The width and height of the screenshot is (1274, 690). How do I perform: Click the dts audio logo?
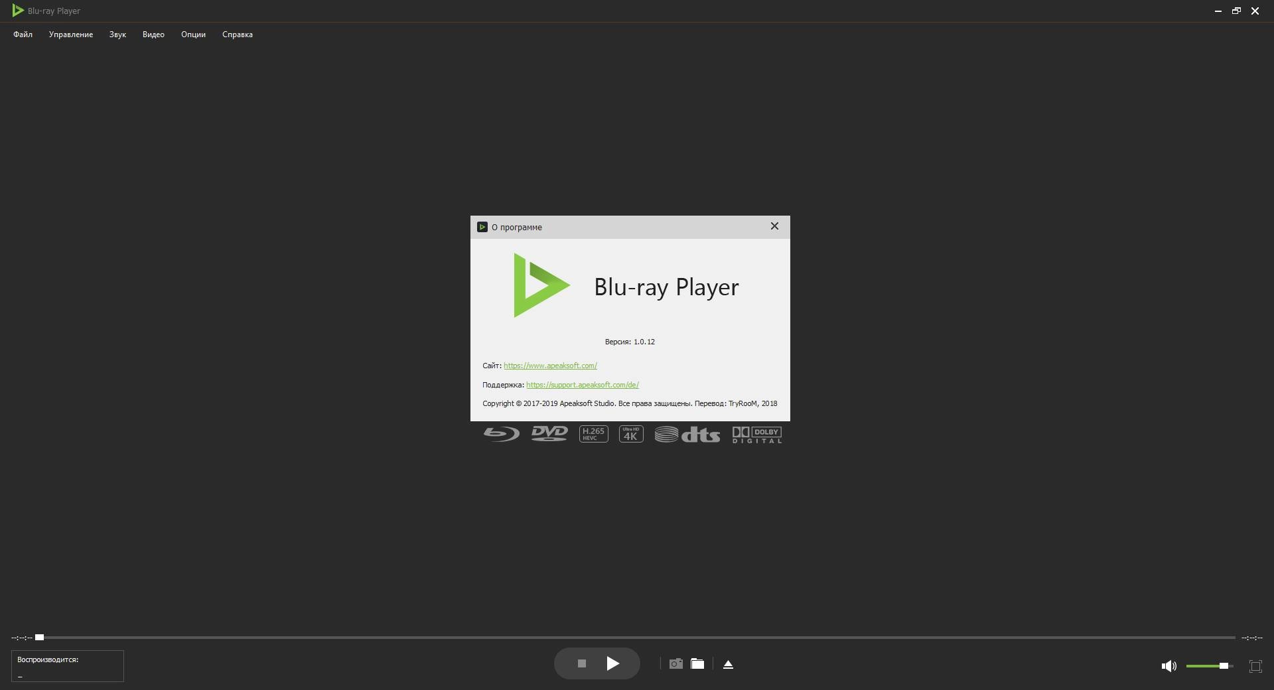coord(687,435)
